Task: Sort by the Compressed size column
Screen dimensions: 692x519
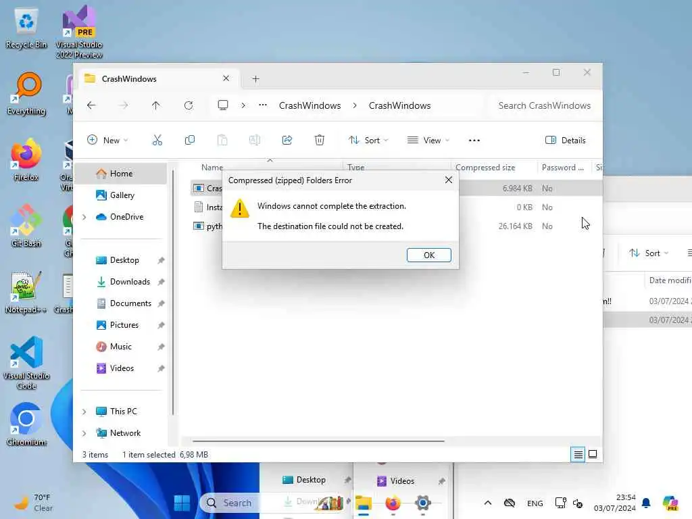Action: (x=485, y=168)
